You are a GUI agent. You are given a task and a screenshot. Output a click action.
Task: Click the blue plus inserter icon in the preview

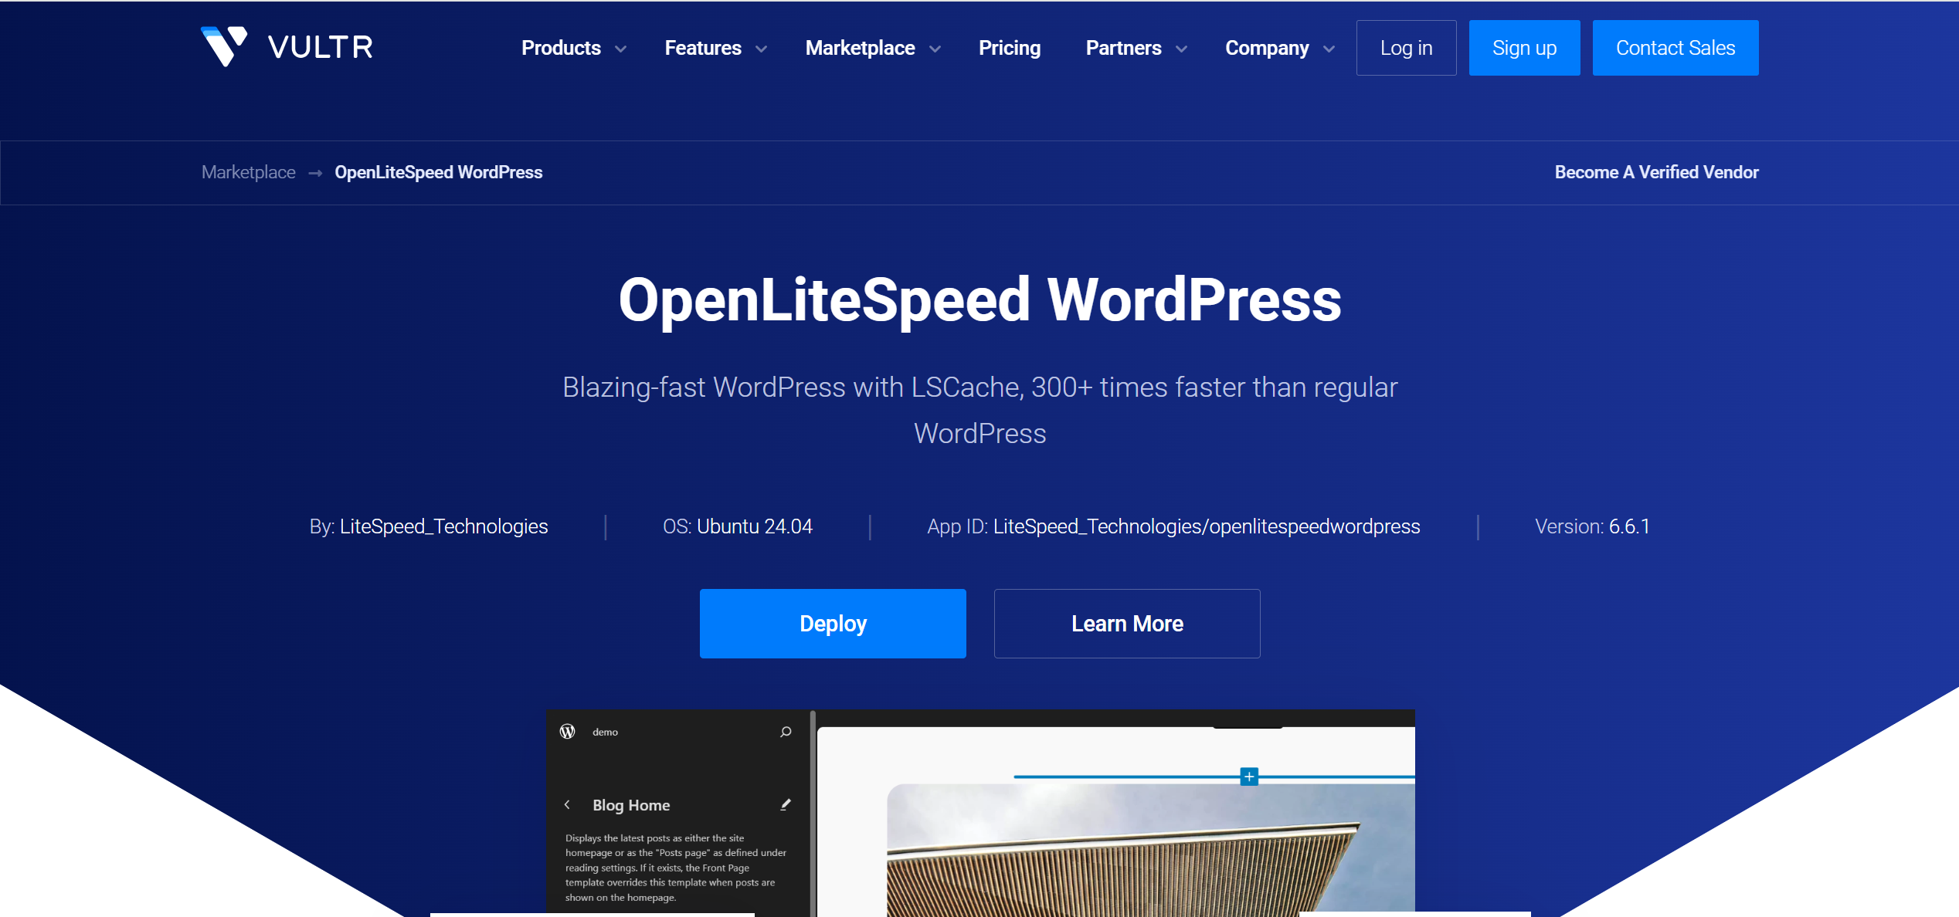1249,777
